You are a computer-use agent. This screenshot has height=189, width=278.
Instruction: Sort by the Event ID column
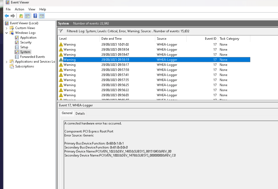pos(202,39)
